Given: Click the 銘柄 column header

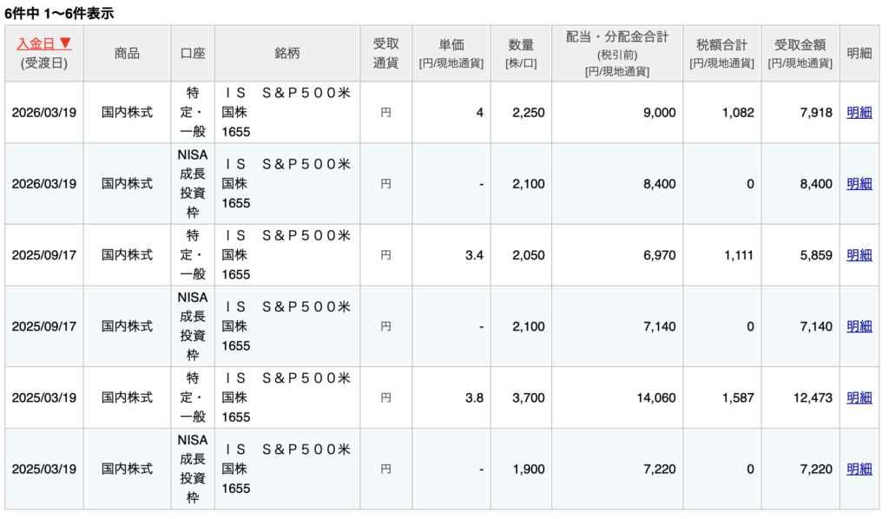Looking at the screenshot, I should click(287, 53).
